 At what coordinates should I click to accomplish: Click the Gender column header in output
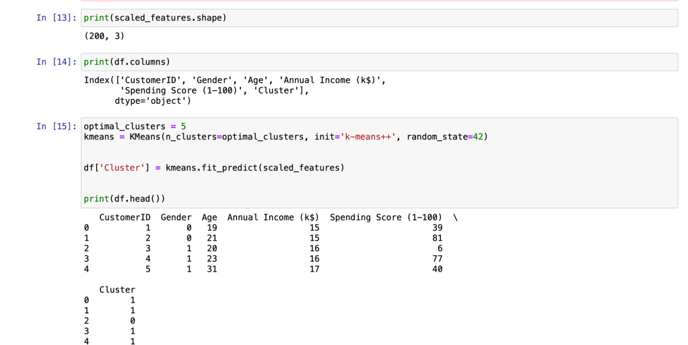coord(176,218)
